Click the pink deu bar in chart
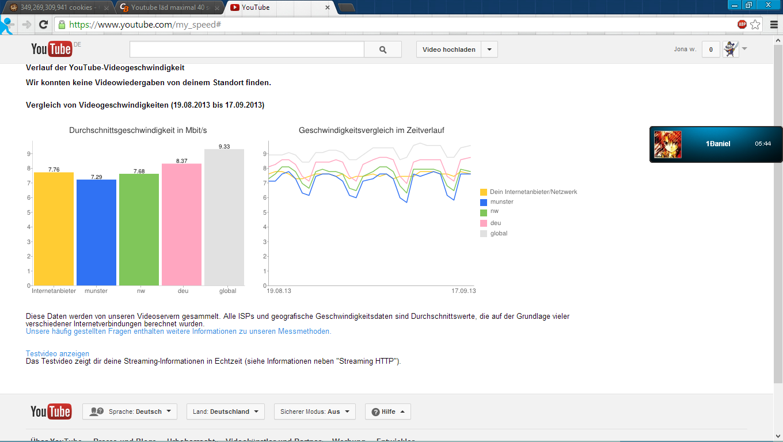The height and width of the screenshot is (442, 783). coord(181,224)
